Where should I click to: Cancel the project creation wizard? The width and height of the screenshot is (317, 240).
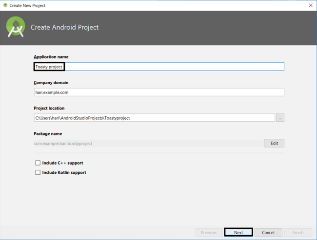point(268,233)
